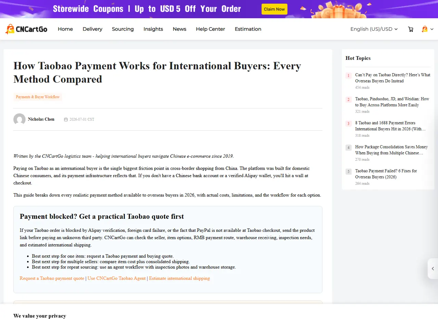The height and width of the screenshot is (319, 438).
Task: Open Estimate international shipping link
Action: click(179, 278)
